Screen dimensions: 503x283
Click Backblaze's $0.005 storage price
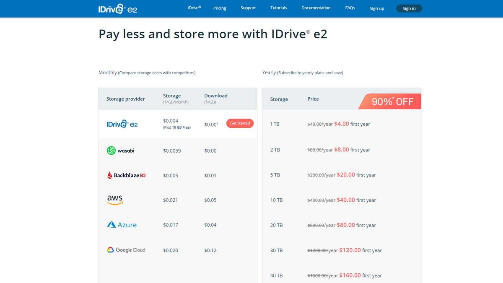tap(171, 176)
